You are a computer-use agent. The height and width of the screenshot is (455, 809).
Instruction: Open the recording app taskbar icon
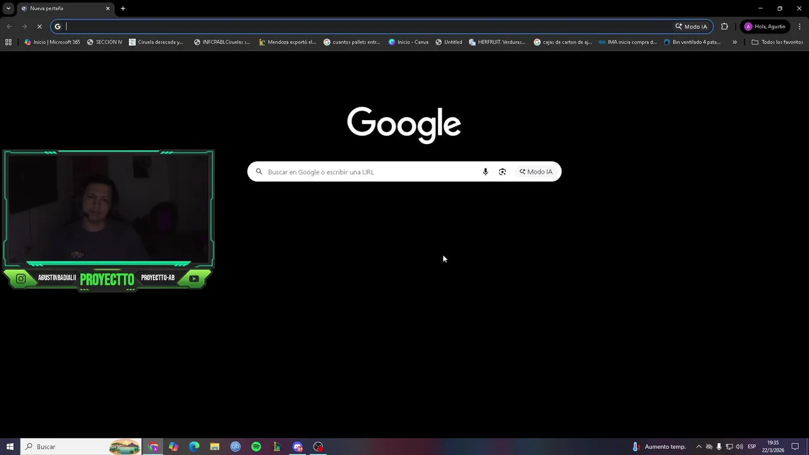pos(318,447)
